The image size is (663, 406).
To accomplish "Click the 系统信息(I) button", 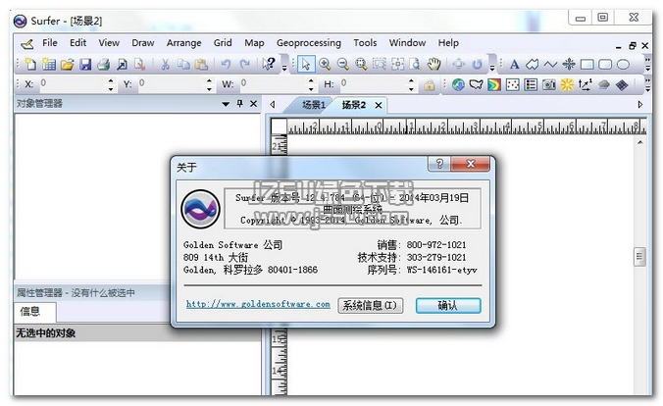I will pyautogui.click(x=370, y=305).
